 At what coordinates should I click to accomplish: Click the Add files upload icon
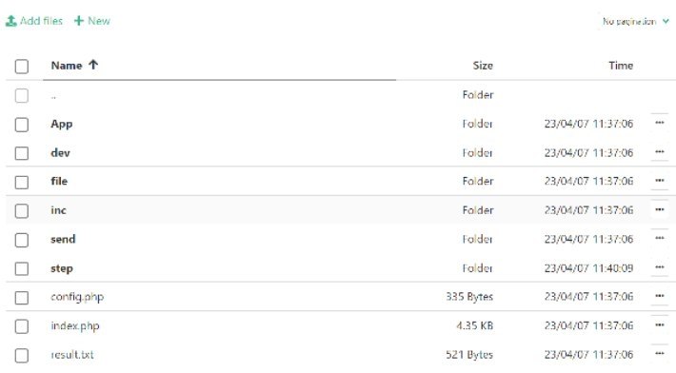10,21
